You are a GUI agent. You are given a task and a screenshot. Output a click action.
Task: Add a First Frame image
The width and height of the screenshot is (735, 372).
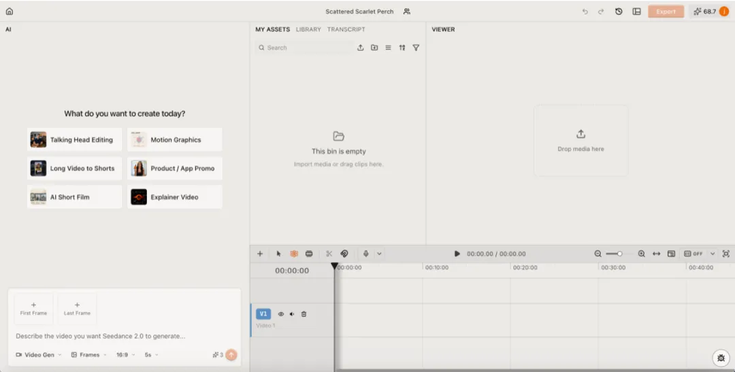coord(34,309)
